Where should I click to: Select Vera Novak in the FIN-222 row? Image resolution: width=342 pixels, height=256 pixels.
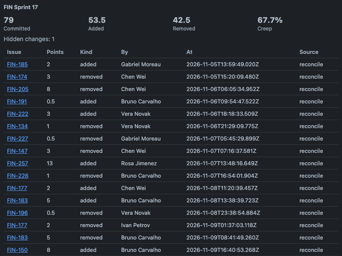coord(136,114)
